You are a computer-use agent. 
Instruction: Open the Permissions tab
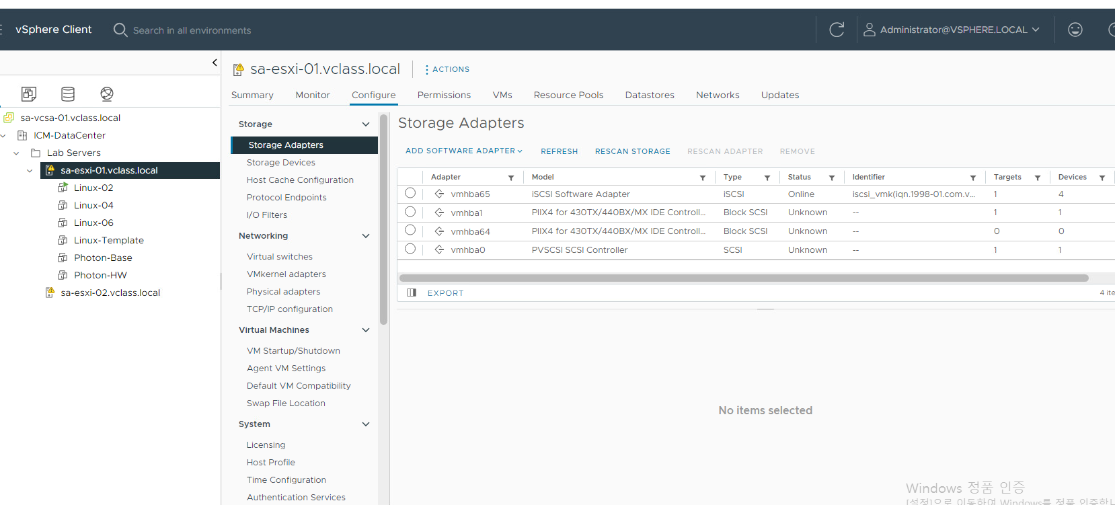pyautogui.click(x=444, y=95)
